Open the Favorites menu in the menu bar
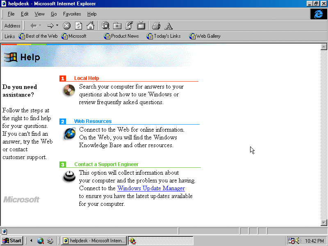The image size is (328, 246). [72, 14]
